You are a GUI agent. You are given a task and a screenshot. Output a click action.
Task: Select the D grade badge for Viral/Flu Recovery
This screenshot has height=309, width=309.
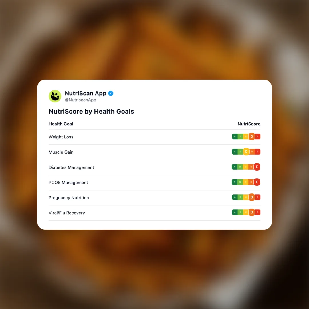point(252,212)
